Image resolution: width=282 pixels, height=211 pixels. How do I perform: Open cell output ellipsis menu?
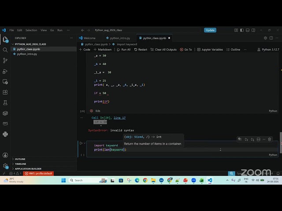pyautogui.click(x=82, y=118)
